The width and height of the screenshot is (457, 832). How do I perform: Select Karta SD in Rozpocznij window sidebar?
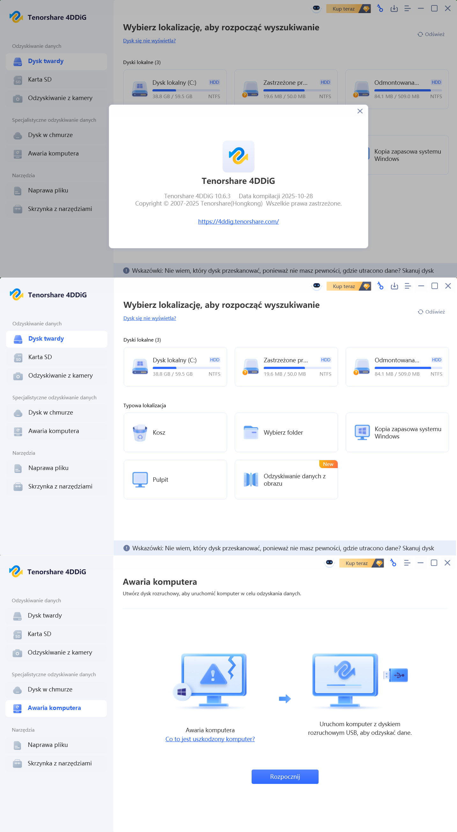point(56,634)
